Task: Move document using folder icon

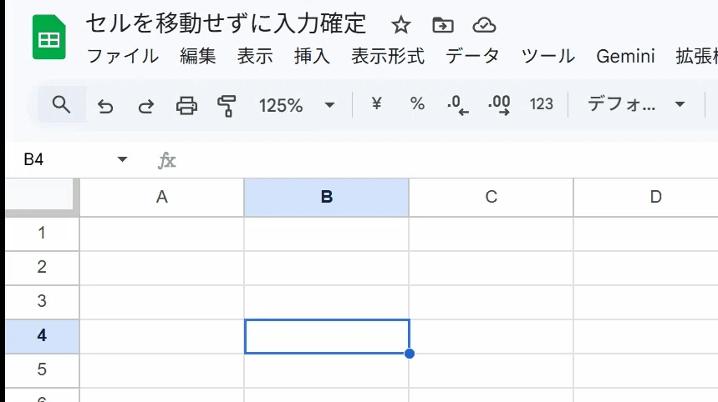Action: pos(443,25)
